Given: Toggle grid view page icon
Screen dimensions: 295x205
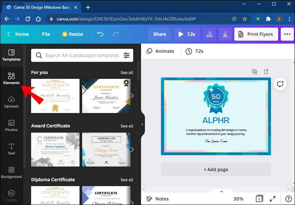Looking at the screenshot, I should click(259, 199).
